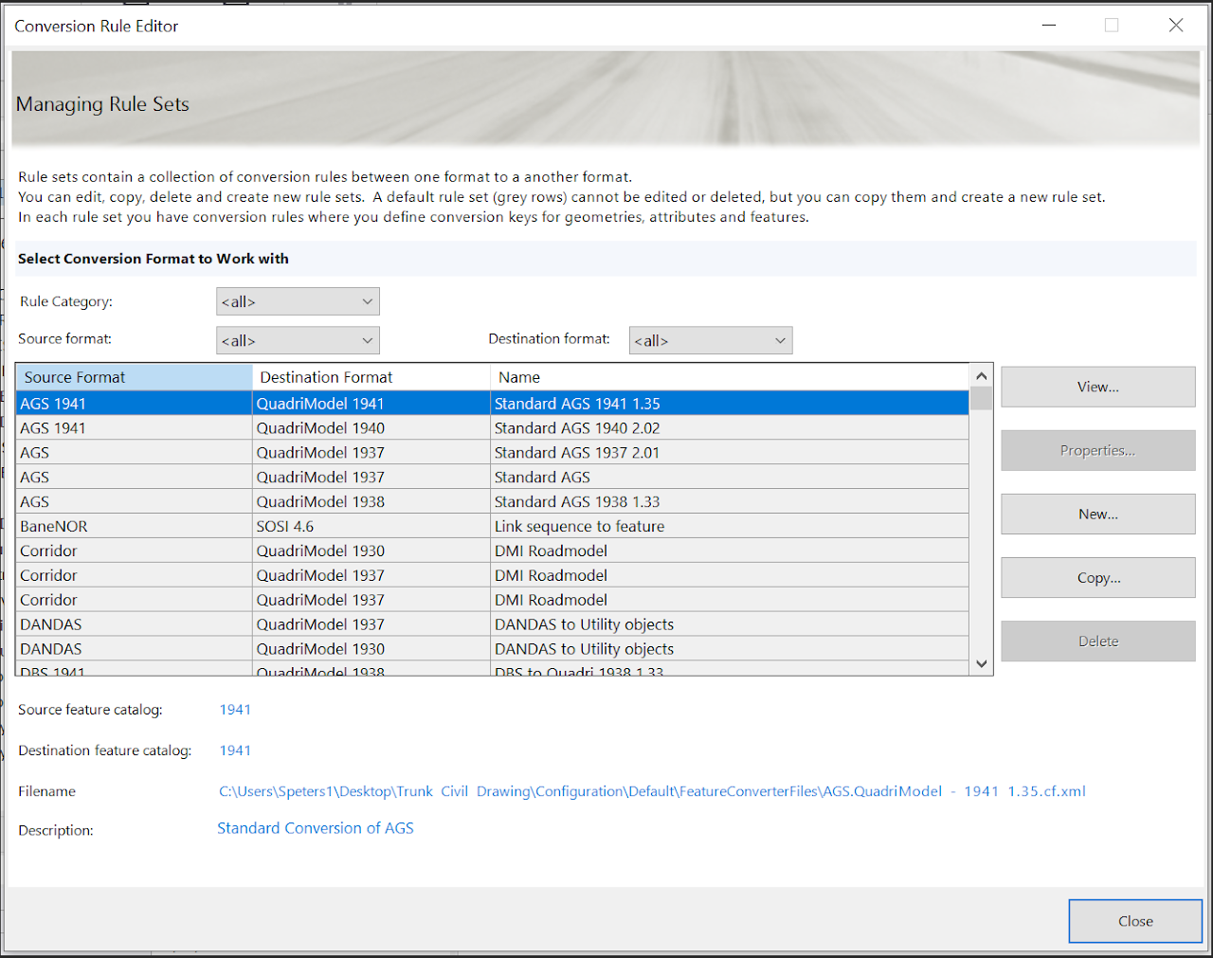
Task: Sort by Name column header
Action: [730, 377]
